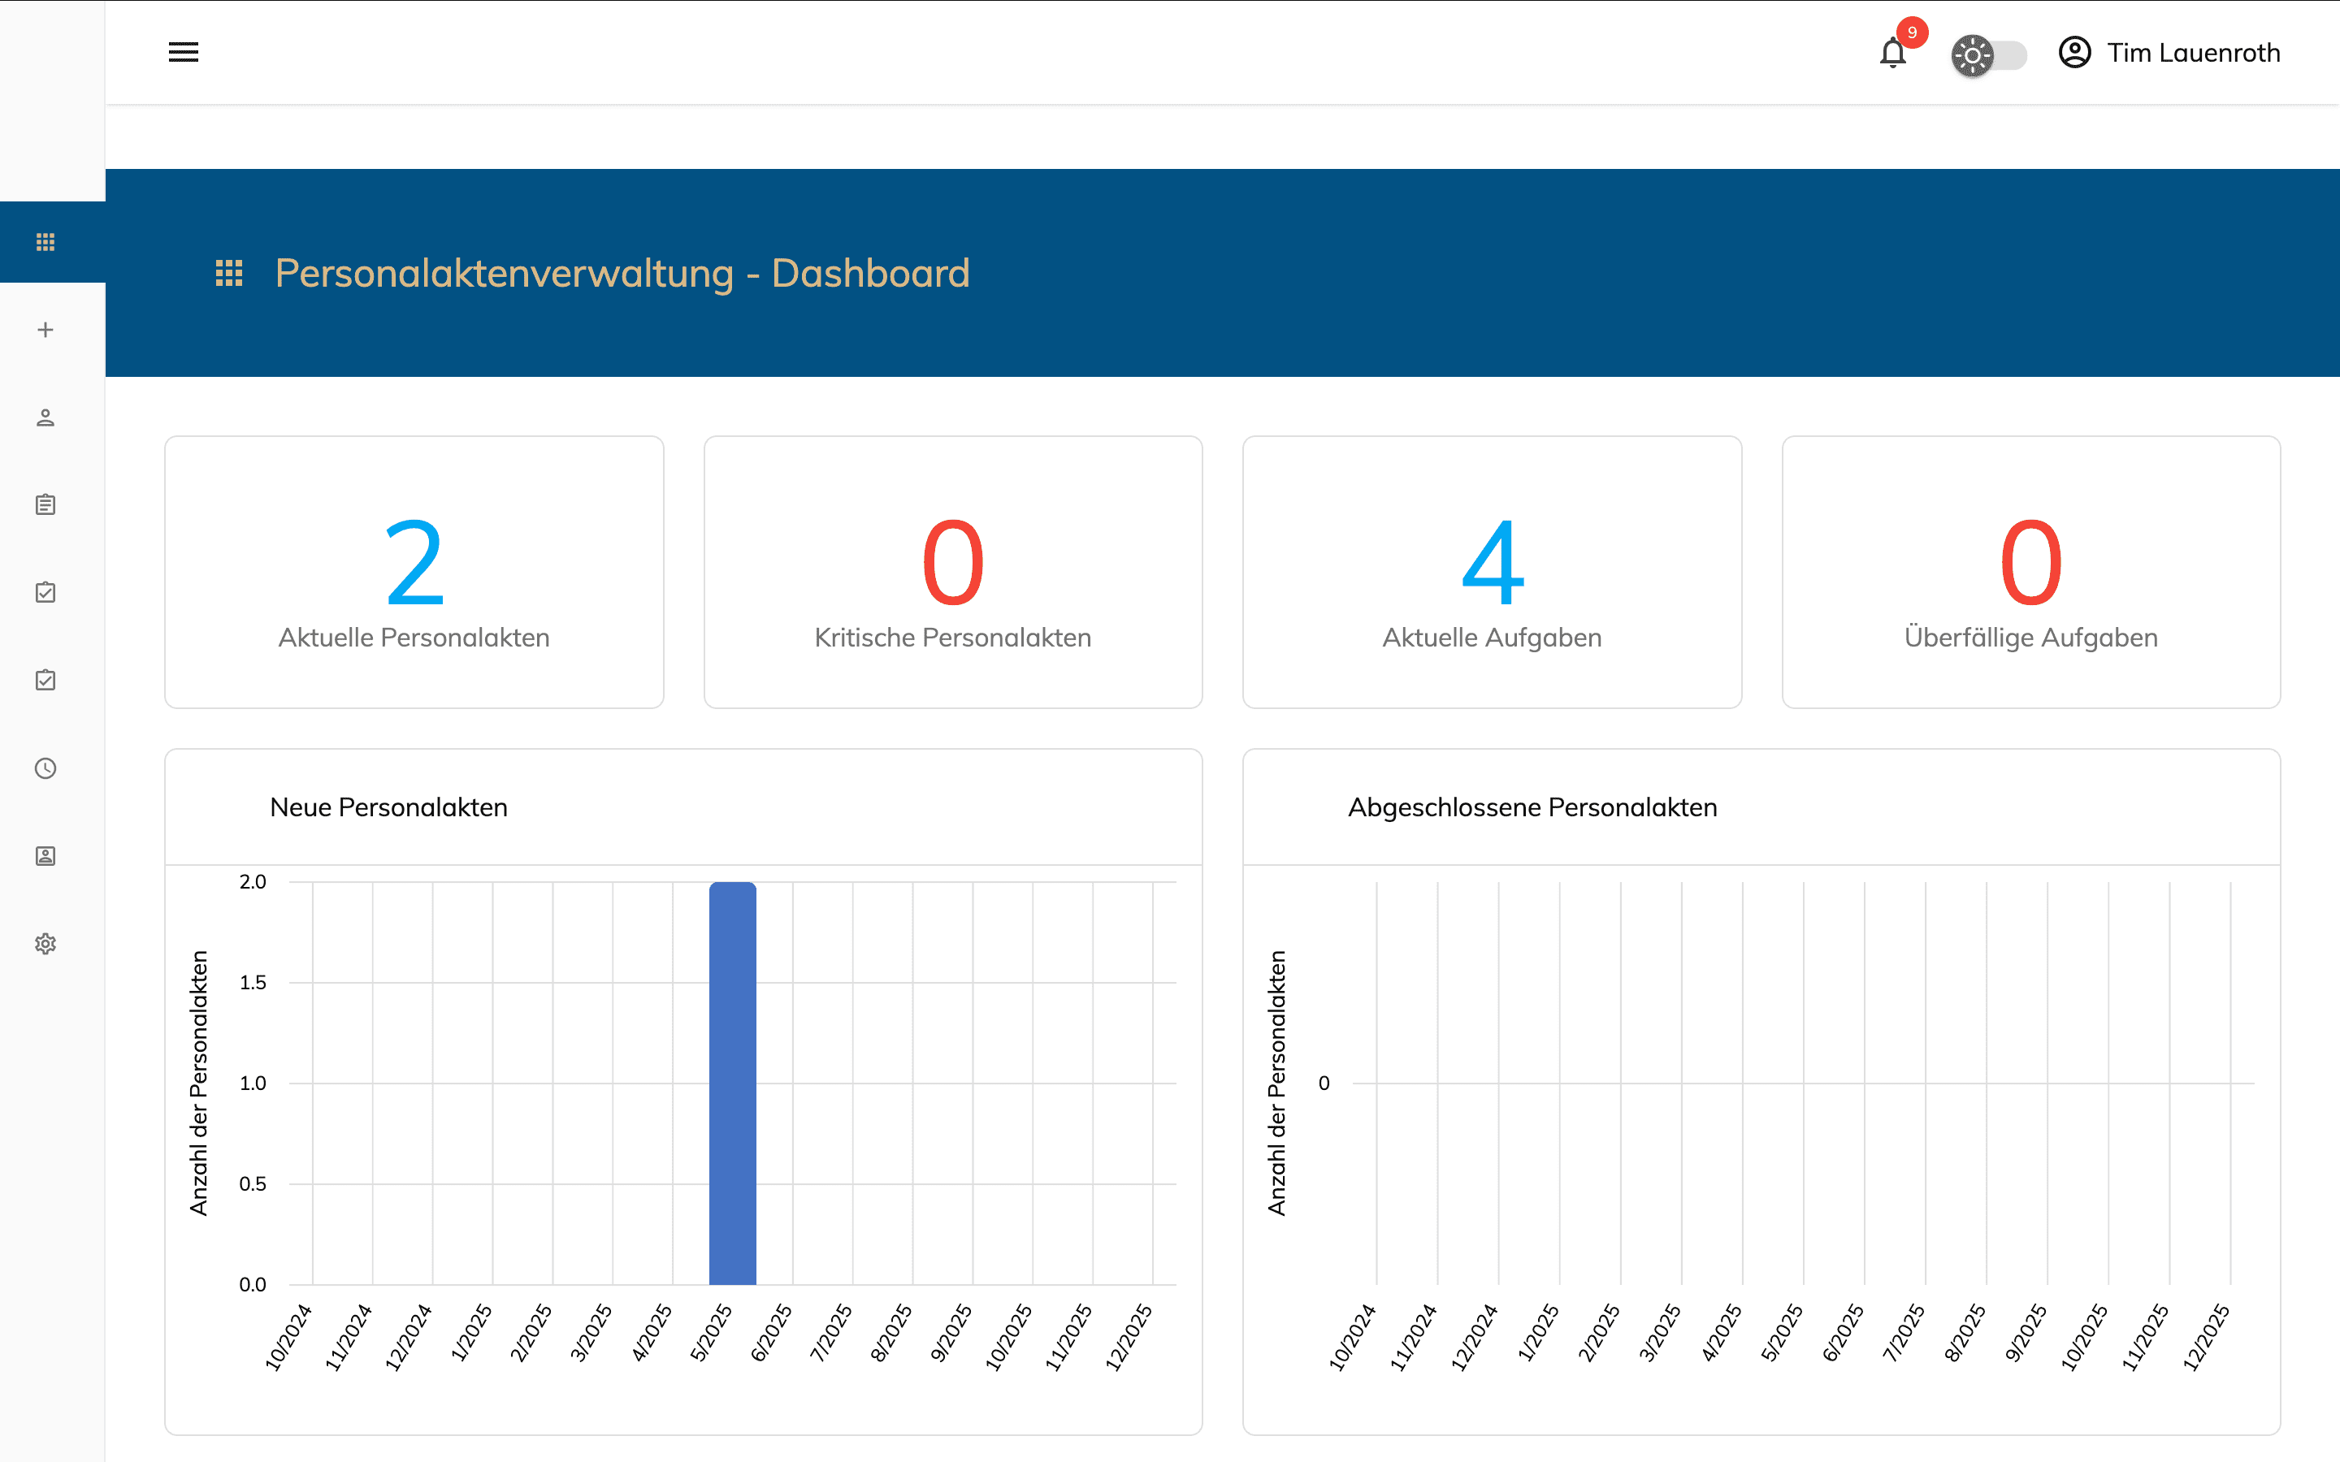Click the 2.0 y-axis value
The image size is (2340, 1462).
253,882
